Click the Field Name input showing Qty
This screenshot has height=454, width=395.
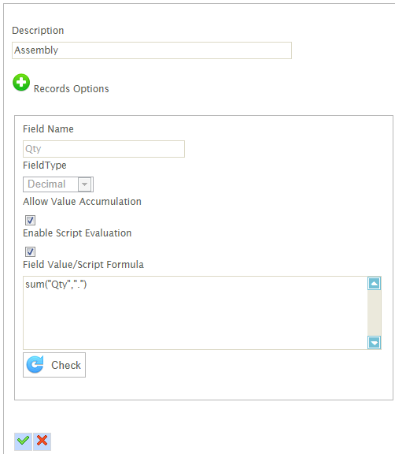pyautogui.click(x=104, y=149)
